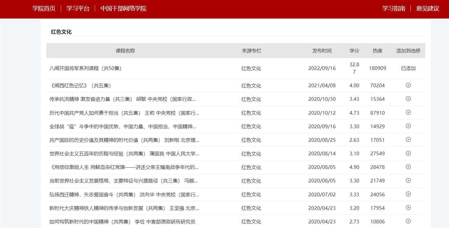Add 当前世界社会主义发展格局 course plus icon
The width and height of the screenshot is (449, 228).
point(408,181)
